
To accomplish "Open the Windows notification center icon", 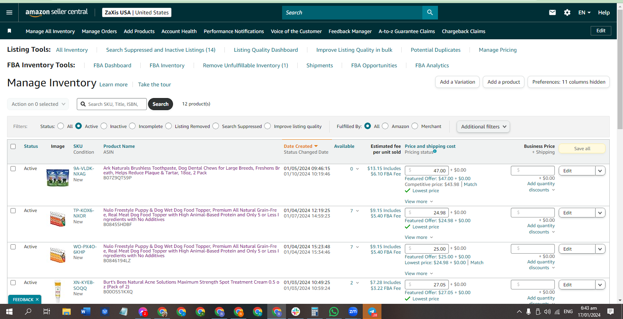I will (x=611, y=312).
